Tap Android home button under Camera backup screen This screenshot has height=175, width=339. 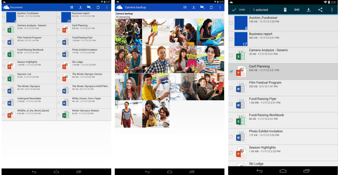pos(170,172)
